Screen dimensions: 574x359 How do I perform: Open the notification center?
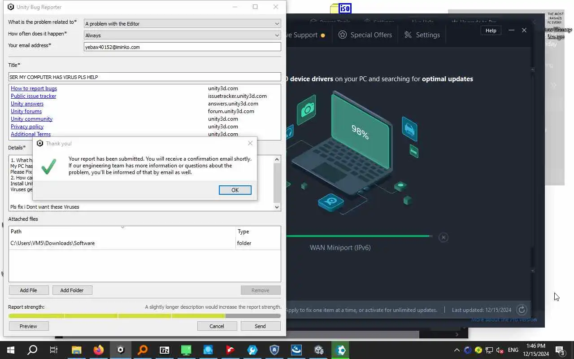point(560,350)
